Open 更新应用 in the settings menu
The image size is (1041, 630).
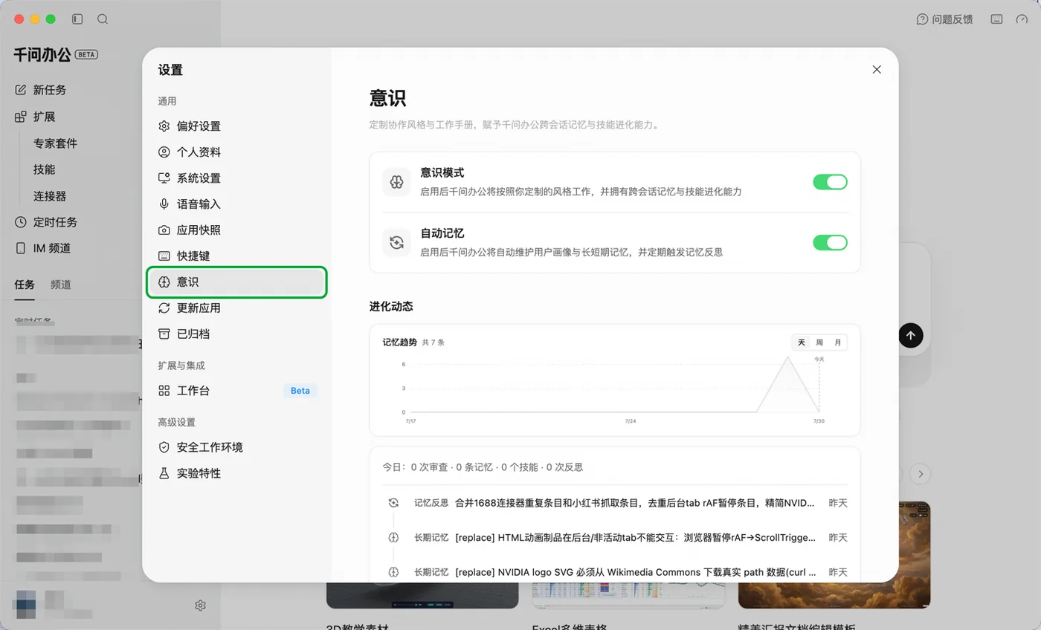236,308
